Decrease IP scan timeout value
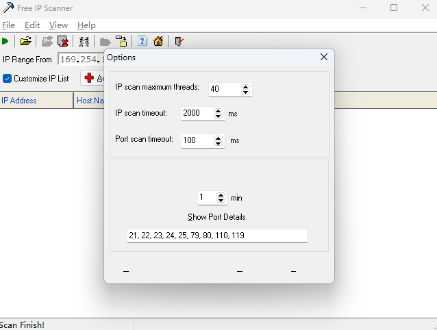Screen dimensions: 437x330 point(218,116)
